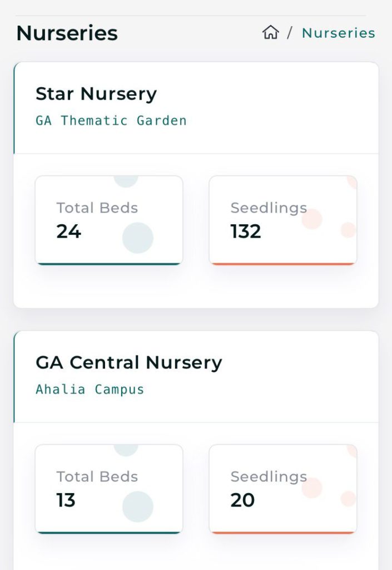The height and width of the screenshot is (570, 392).
Task: Click the pink circle beside the 20
Action: pos(312,488)
